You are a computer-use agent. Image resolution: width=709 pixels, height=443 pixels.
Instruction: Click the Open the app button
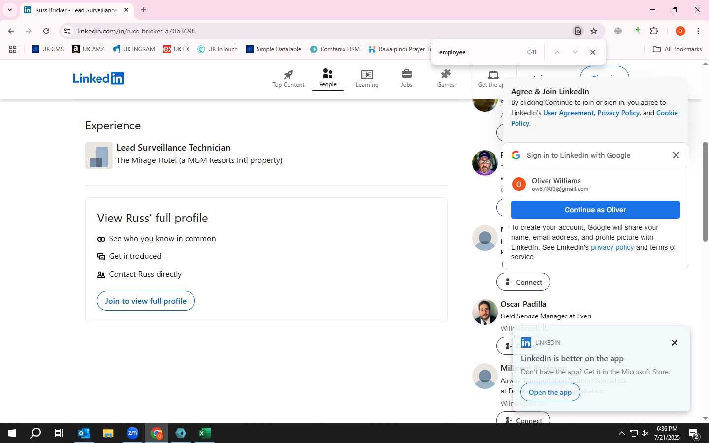pyautogui.click(x=550, y=392)
